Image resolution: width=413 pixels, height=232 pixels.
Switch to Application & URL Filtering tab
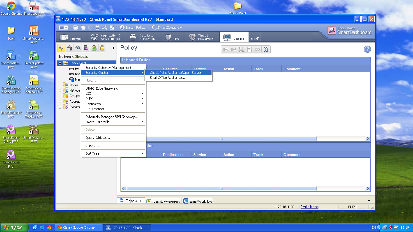[x=106, y=37]
